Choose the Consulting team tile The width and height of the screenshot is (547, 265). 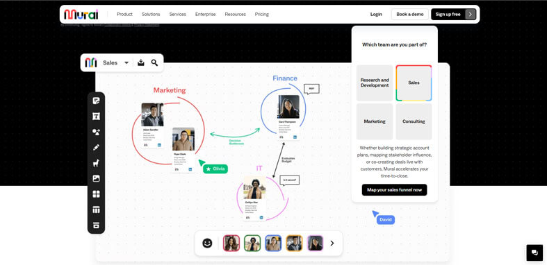(414, 121)
